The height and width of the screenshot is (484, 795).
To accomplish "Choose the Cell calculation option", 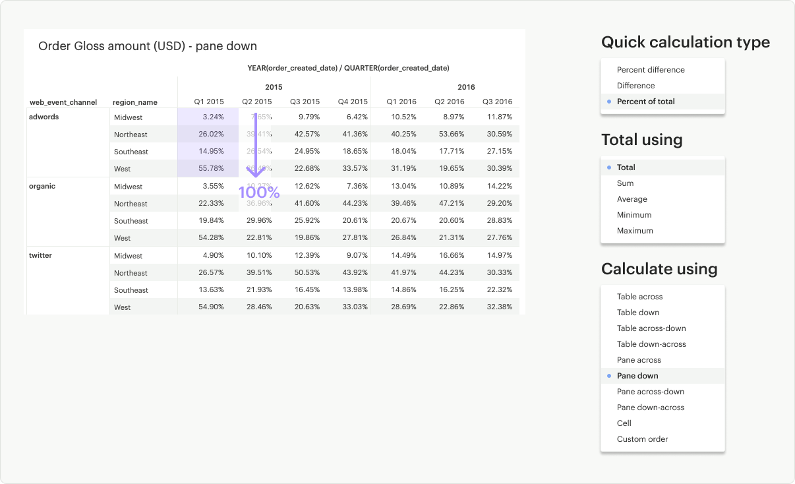I will [x=624, y=423].
